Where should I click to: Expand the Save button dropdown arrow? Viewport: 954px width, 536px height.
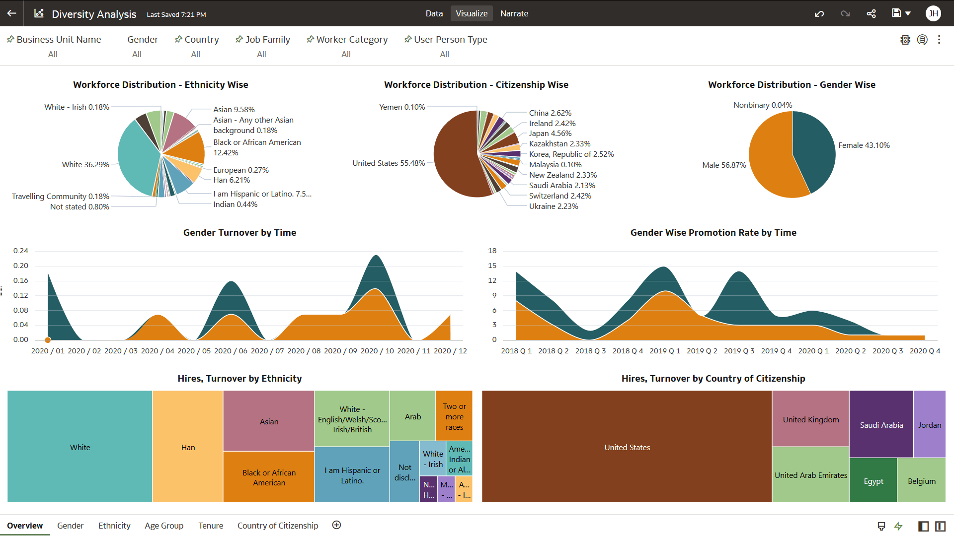click(x=909, y=13)
